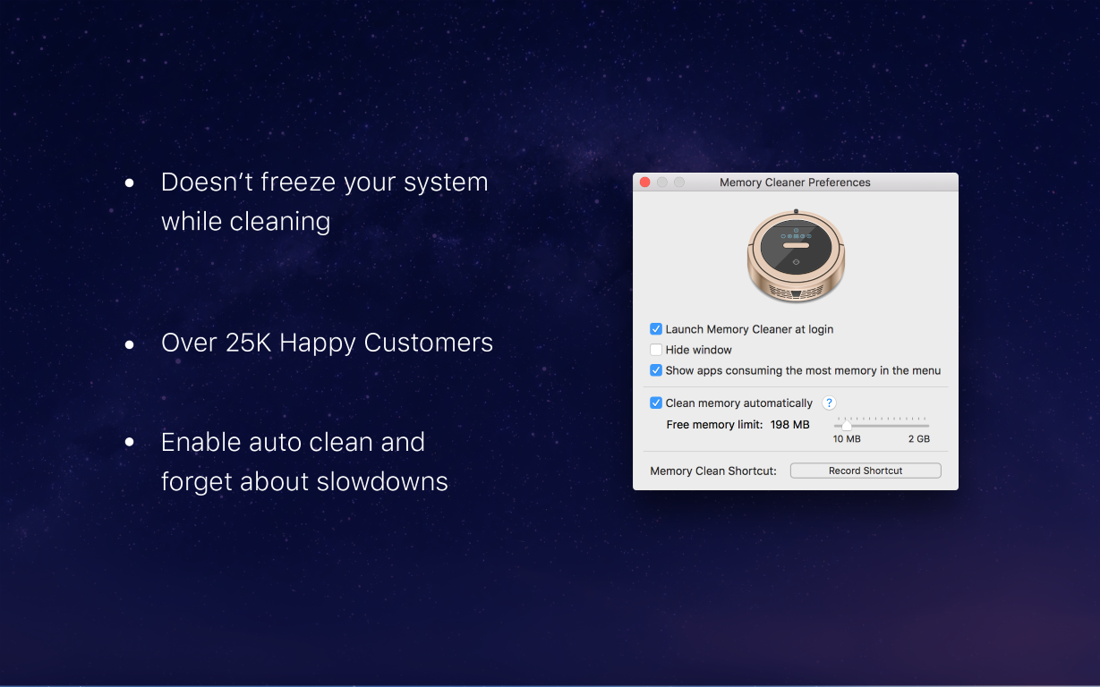The image size is (1100, 687).
Task: Click the Memory Clean Shortcut label
Action: click(x=713, y=471)
